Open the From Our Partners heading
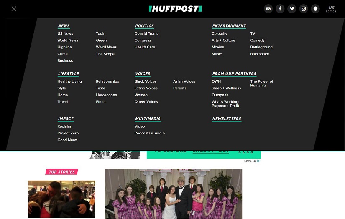Viewport: 345px width, 219px height. 234,74
